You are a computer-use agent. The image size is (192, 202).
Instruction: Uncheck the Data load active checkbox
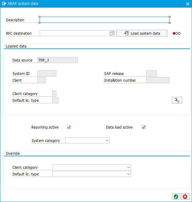click(144, 127)
